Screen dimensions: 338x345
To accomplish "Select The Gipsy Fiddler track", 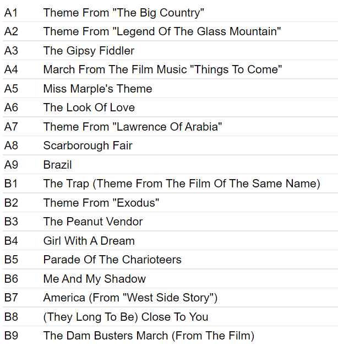I will 89,51.
